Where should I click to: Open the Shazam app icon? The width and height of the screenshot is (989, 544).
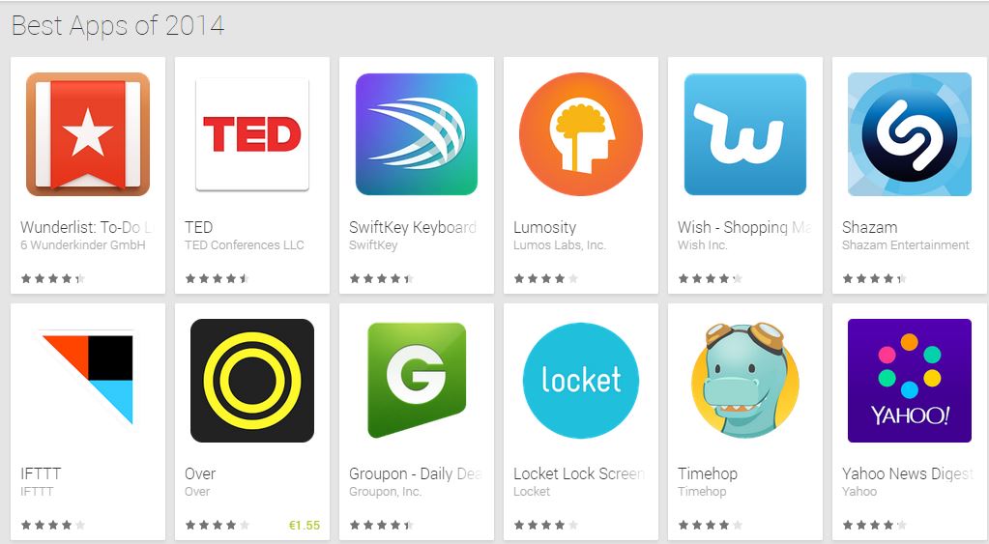click(x=910, y=134)
